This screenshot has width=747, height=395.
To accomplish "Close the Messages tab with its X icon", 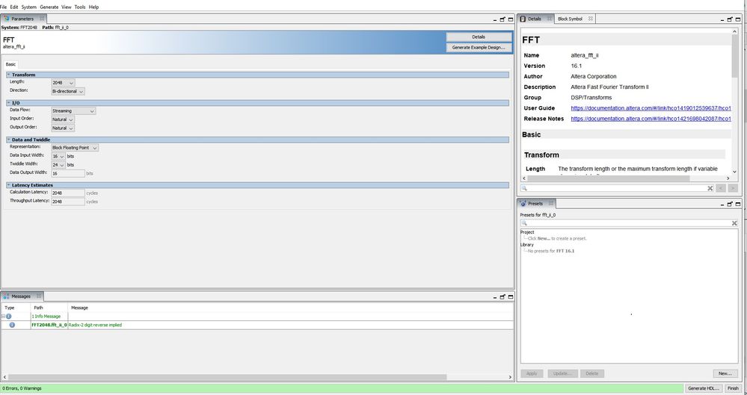I will pyautogui.click(x=39, y=296).
